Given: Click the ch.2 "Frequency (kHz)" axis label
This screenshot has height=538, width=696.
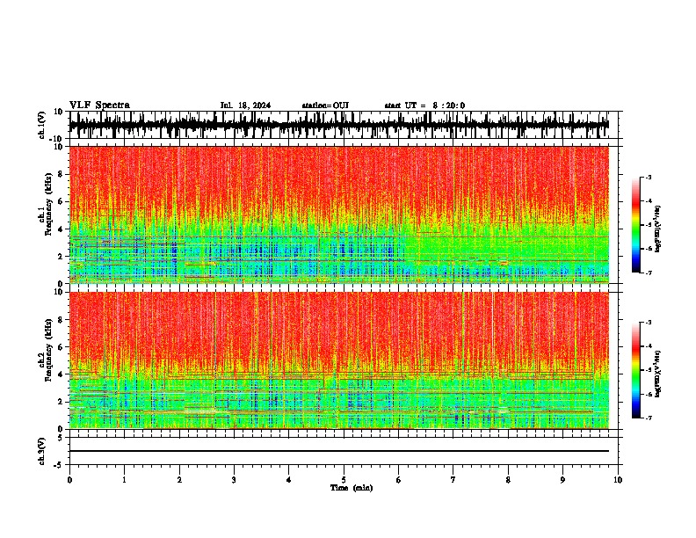Looking at the screenshot, I should click(47, 350).
